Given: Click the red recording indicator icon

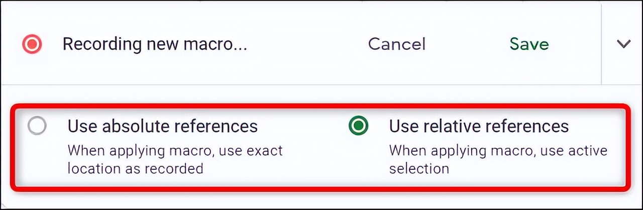Looking at the screenshot, I should pos(32,45).
